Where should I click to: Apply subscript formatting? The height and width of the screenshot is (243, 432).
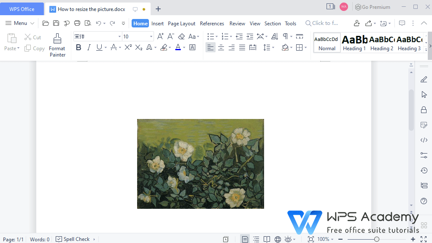pos(138,47)
